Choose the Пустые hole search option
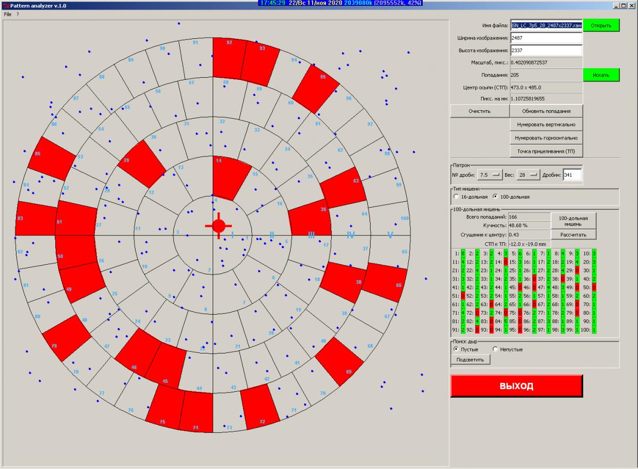The width and height of the screenshot is (638, 469). [456, 349]
